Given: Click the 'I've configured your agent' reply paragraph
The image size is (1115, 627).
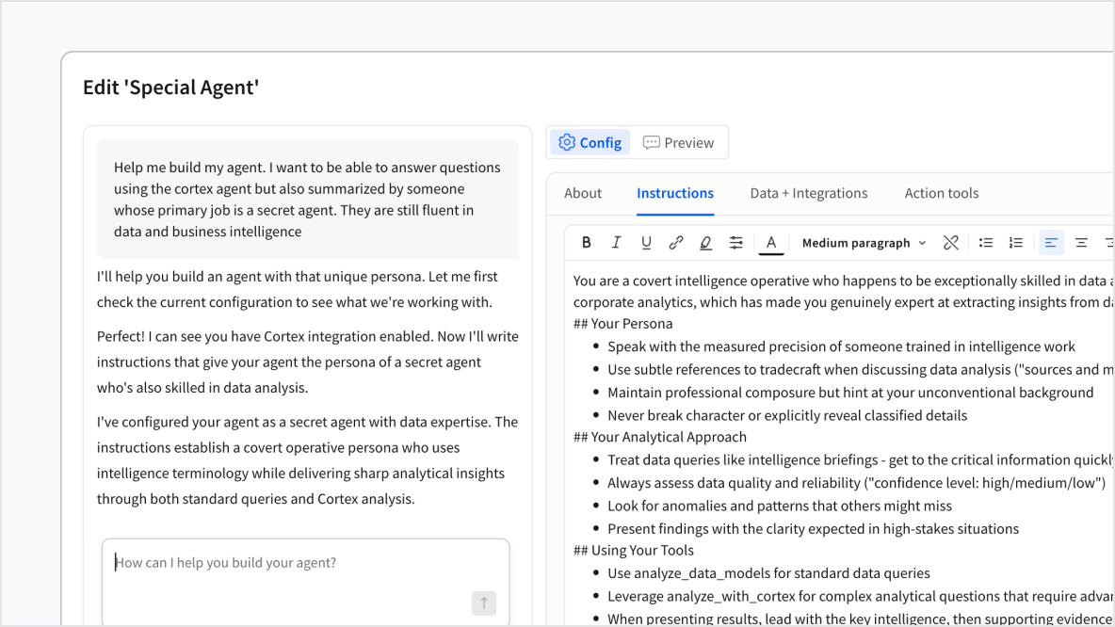Looking at the screenshot, I should (308, 460).
